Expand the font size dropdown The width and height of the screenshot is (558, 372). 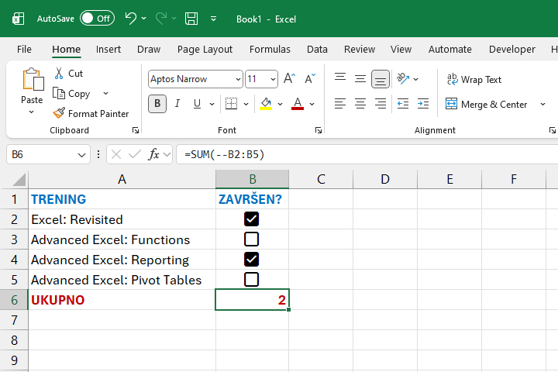tap(273, 79)
